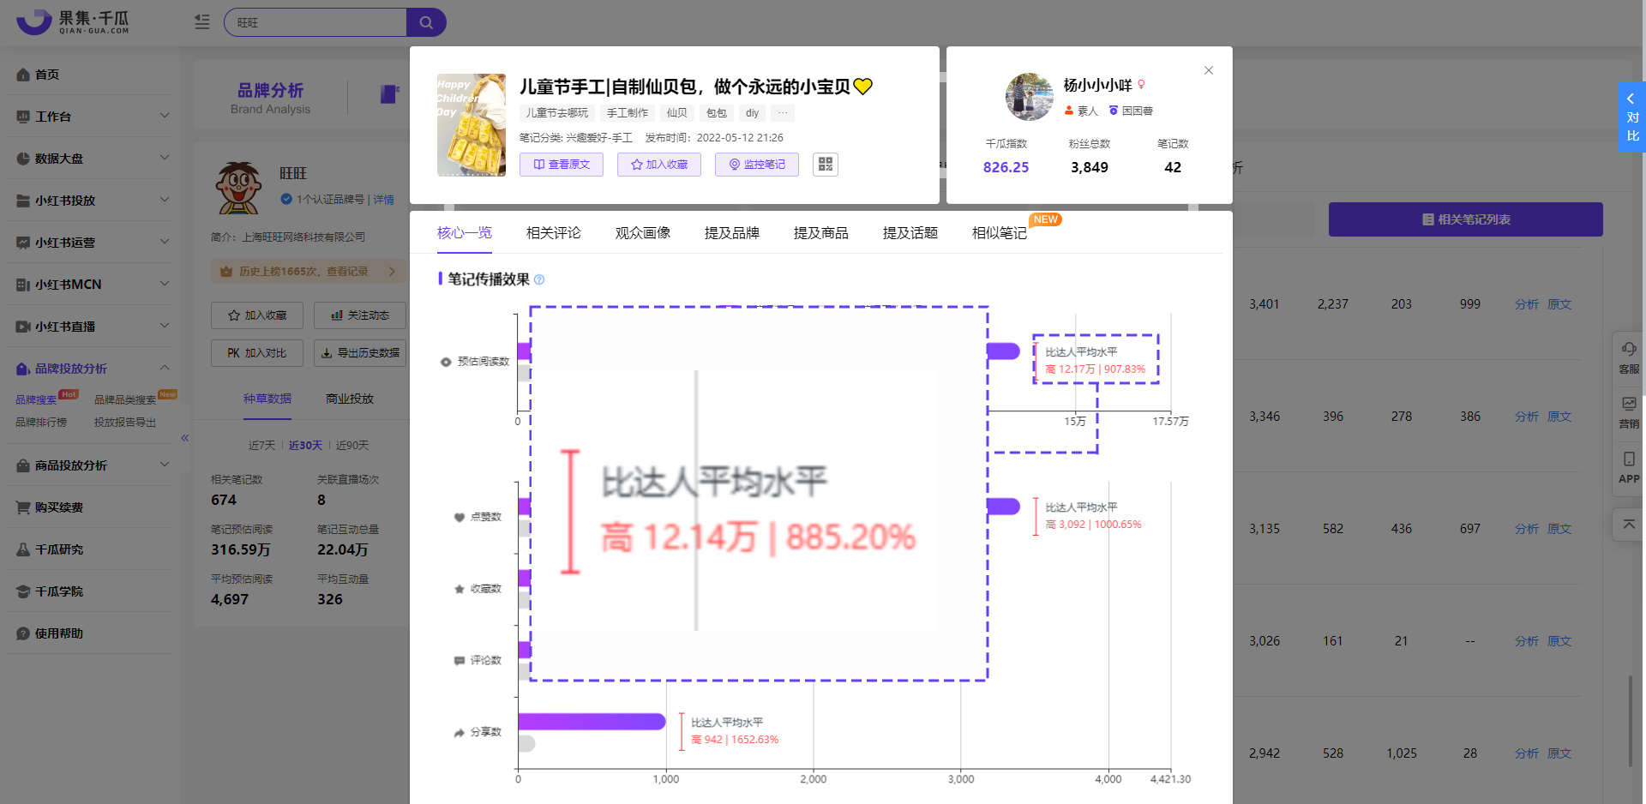This screenshot has height=804, width=1646.
Task: Click 查看原文 to view the original note
Action: coord(561,164)
